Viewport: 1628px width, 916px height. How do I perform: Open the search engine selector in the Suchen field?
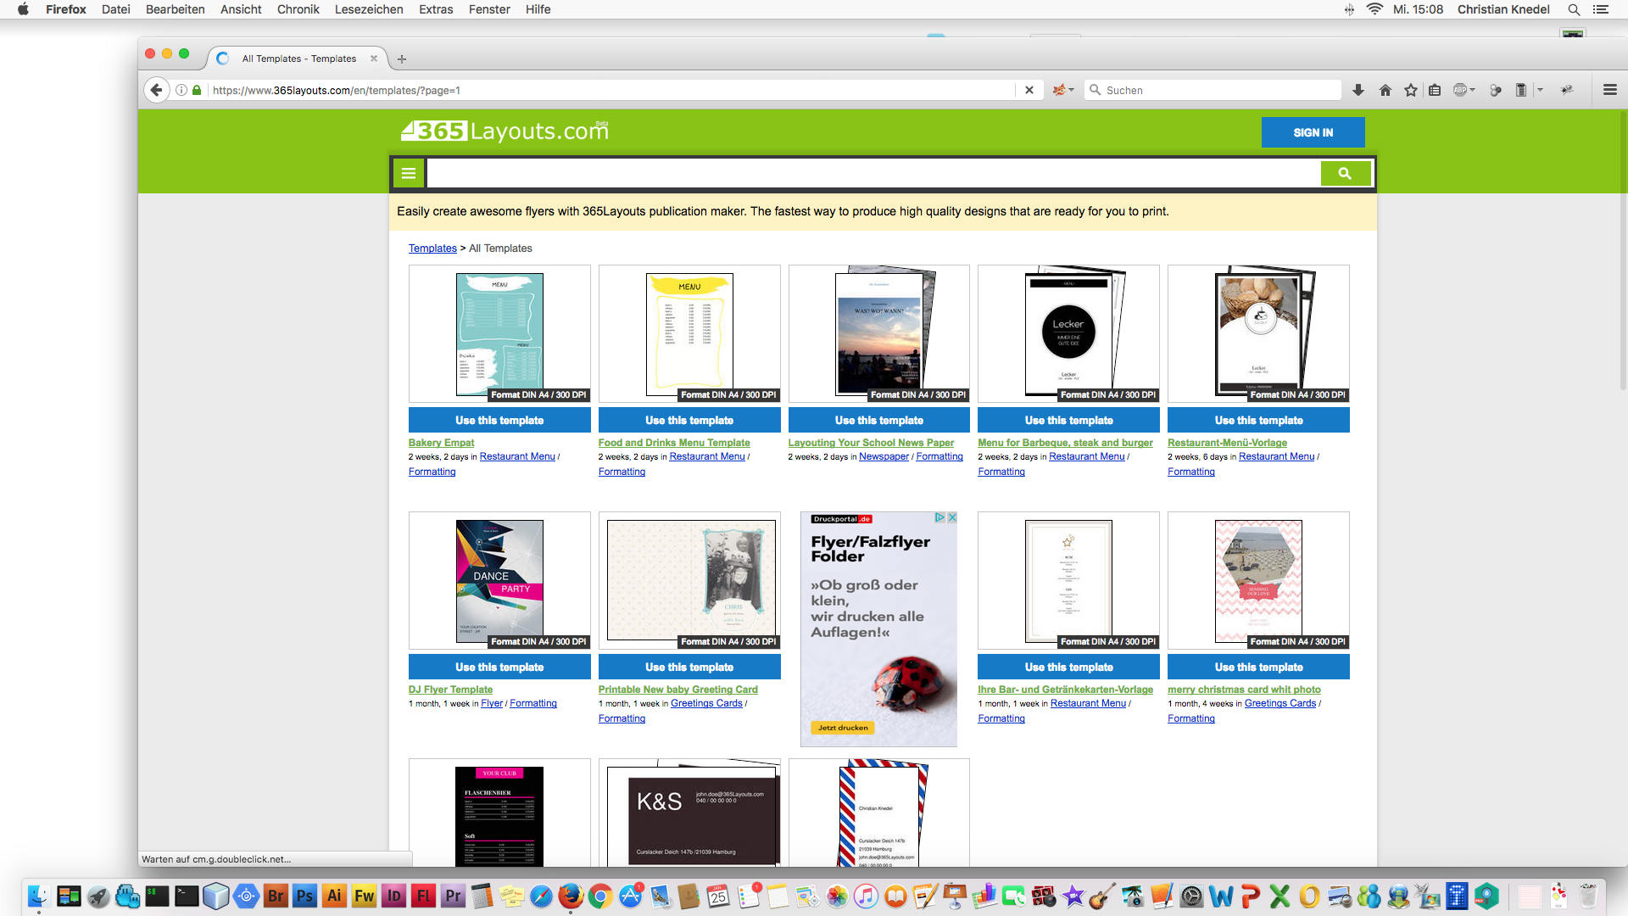tap(1096, 90)
